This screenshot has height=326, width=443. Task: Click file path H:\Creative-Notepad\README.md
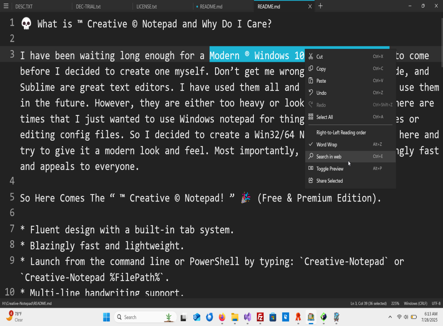coord(27,303)
